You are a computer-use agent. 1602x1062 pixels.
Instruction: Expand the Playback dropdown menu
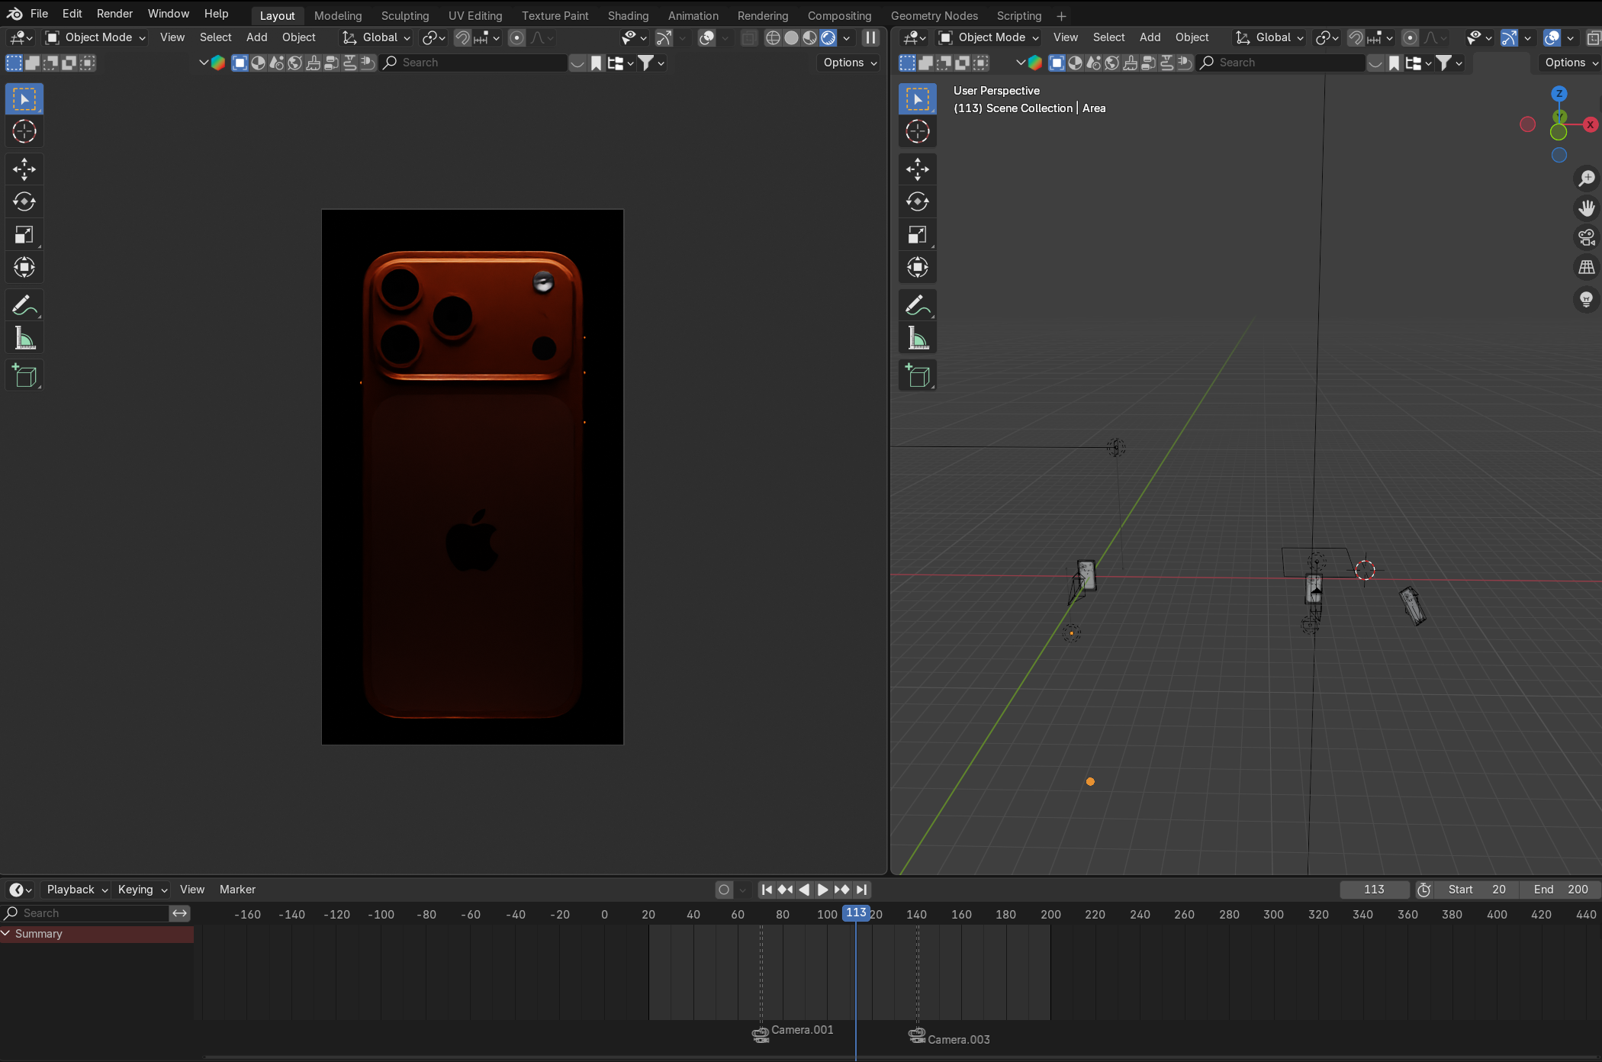76,890
